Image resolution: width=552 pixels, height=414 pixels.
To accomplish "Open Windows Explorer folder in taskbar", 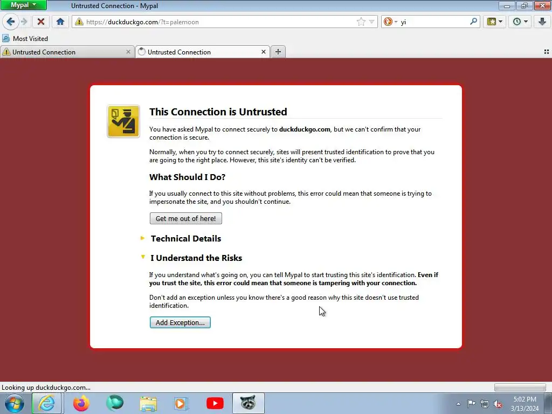I will pos(148,403).
